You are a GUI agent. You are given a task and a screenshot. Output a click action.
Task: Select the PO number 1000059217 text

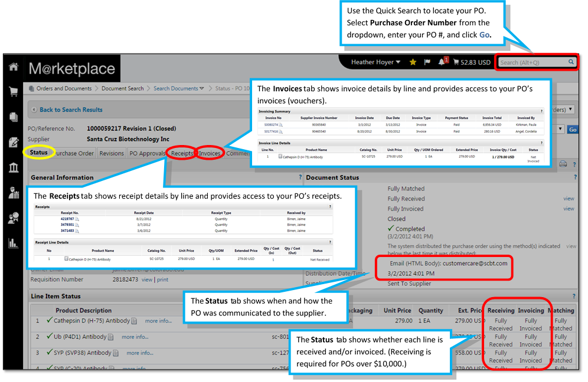pos(104,129)
